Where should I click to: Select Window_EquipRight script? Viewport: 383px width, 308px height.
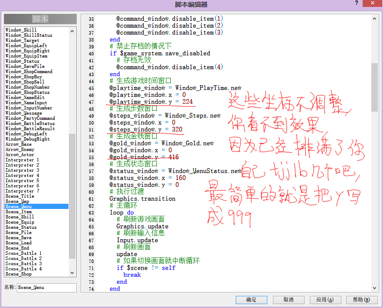[x=27, y=51]
